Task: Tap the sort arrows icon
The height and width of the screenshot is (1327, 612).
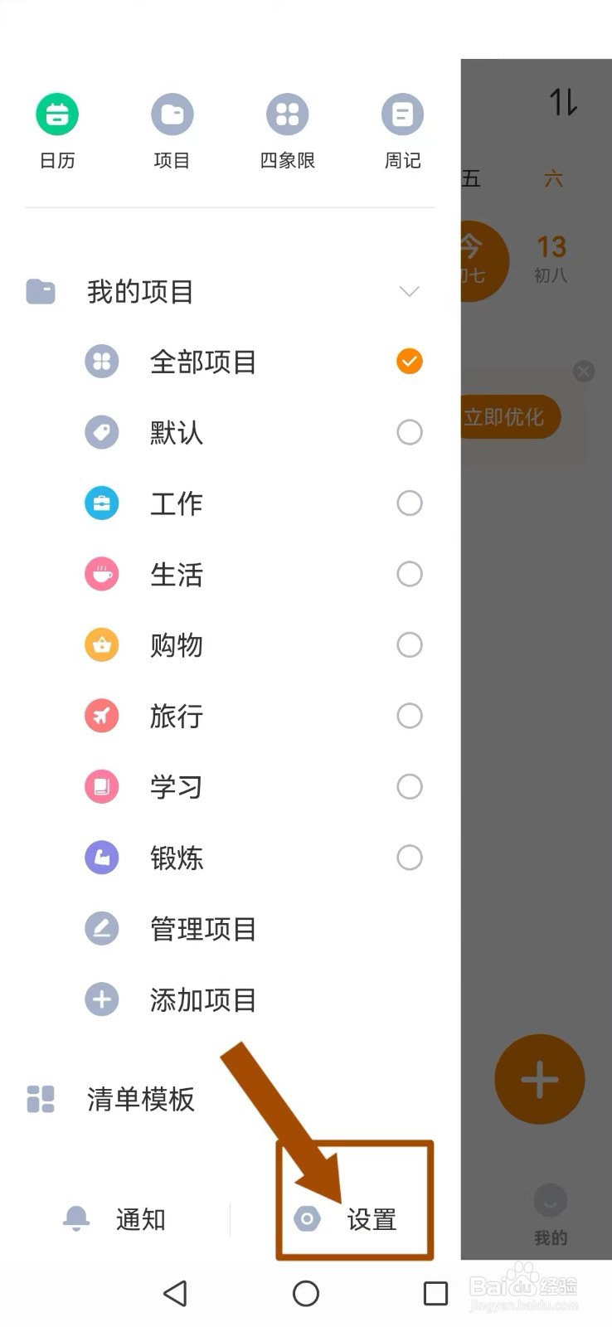Action: 563,102
